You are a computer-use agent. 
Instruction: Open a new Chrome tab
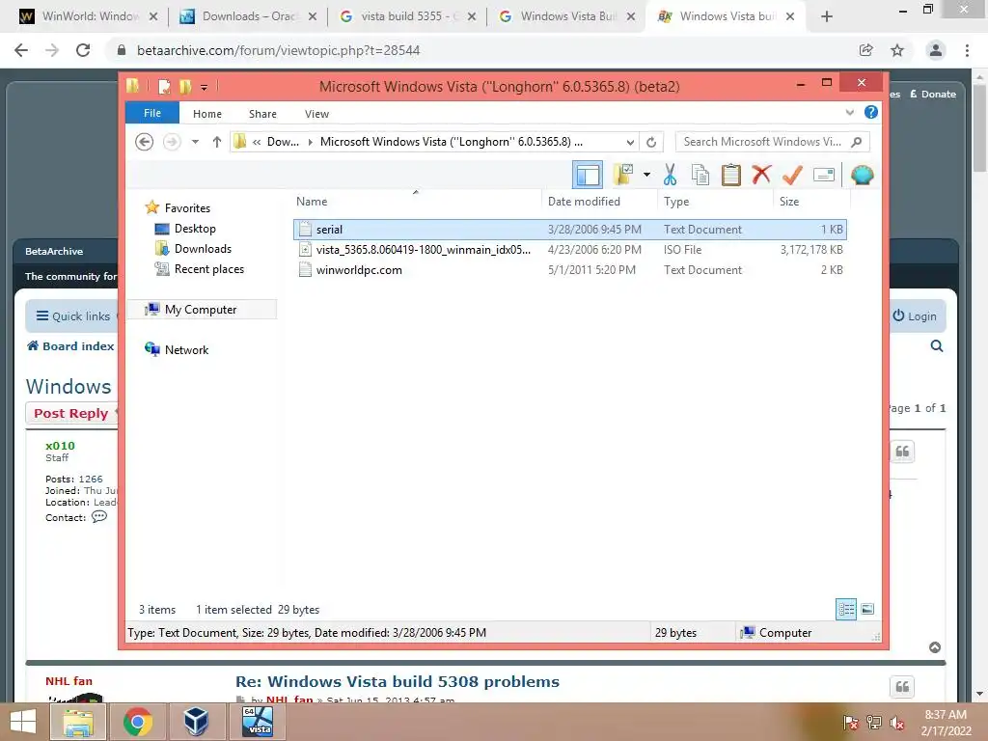[x=827, y=17]
